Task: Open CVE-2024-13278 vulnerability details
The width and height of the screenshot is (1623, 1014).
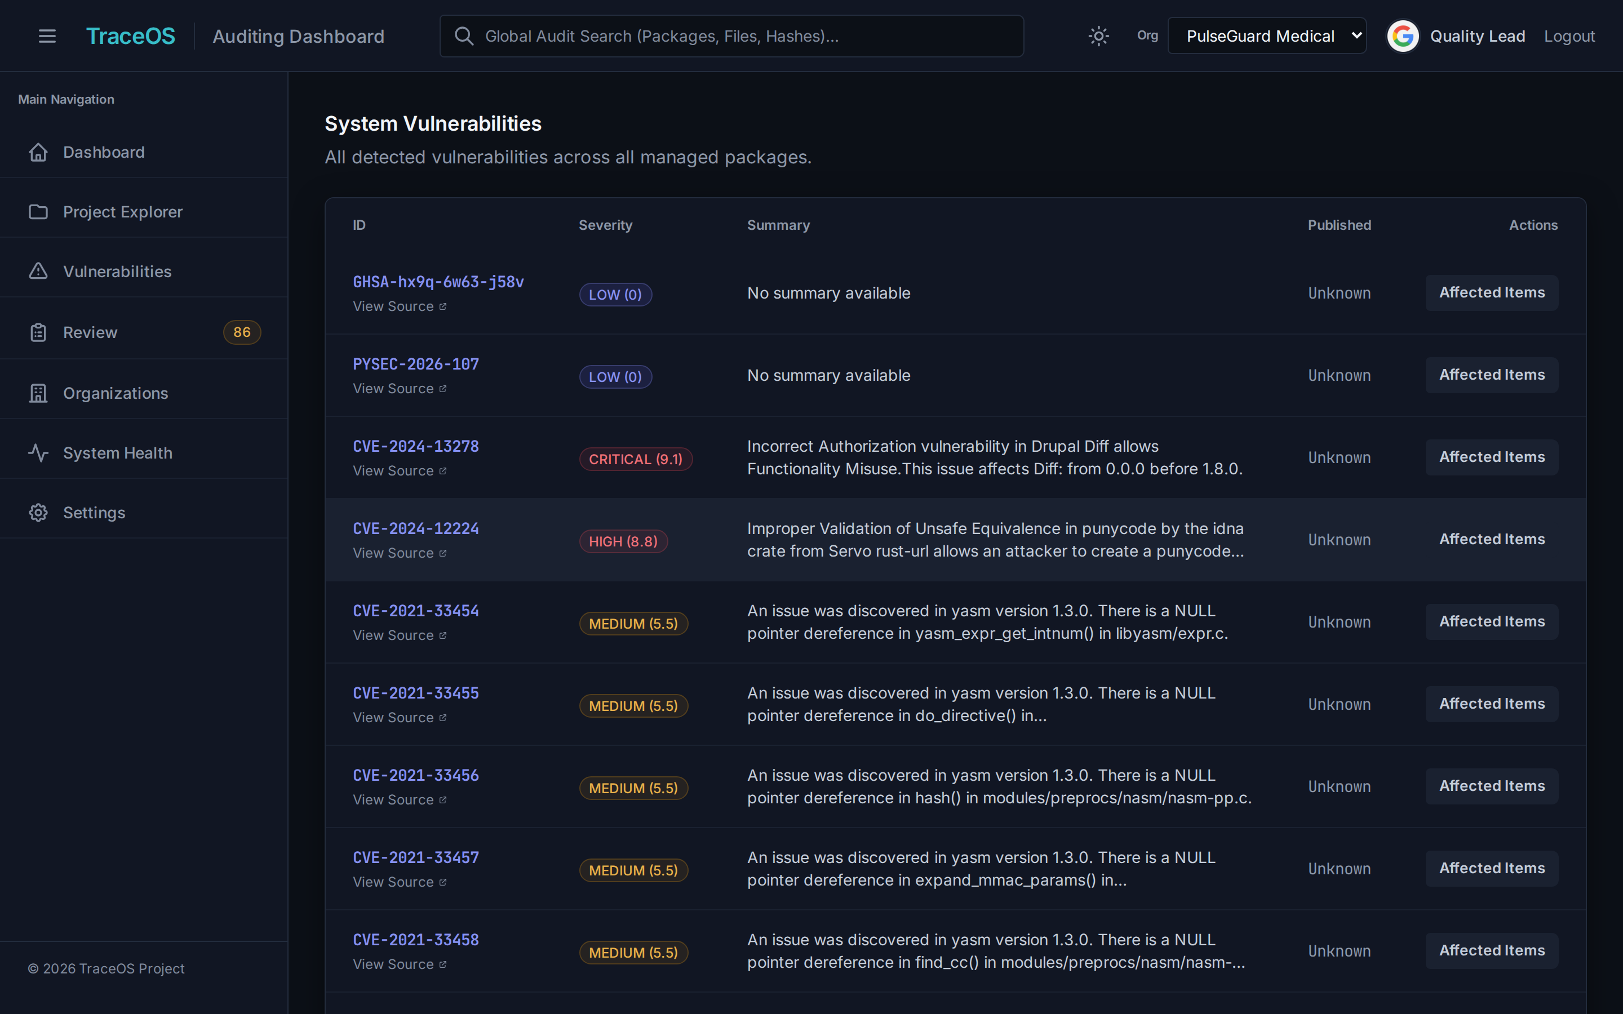Action: click(416, 447)
